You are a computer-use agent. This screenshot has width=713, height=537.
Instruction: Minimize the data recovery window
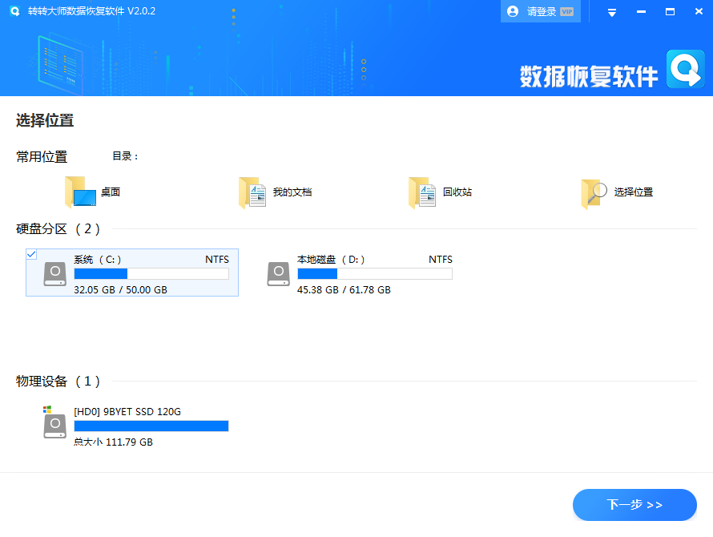(x=641, y=12)
